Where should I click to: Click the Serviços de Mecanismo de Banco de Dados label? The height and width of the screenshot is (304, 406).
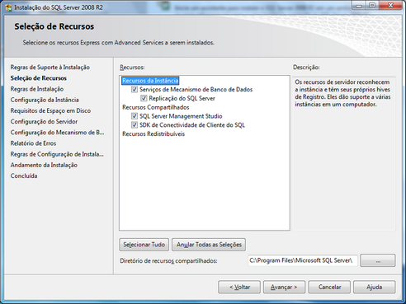click(196, 89)
